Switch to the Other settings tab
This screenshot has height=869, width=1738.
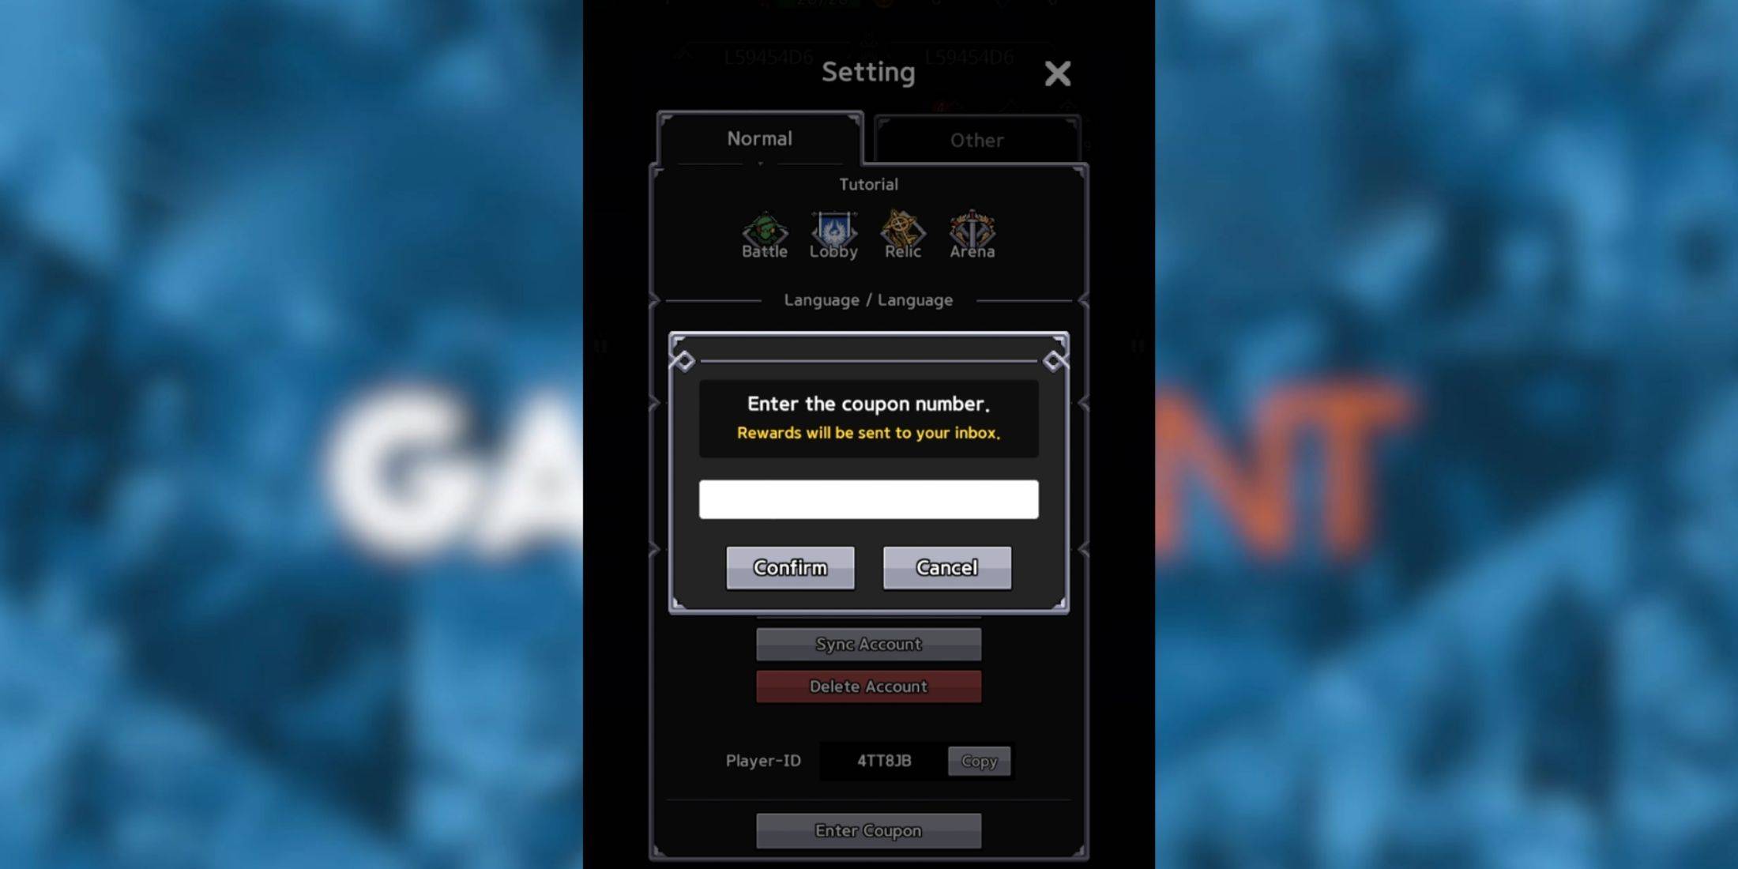[974, 138]
